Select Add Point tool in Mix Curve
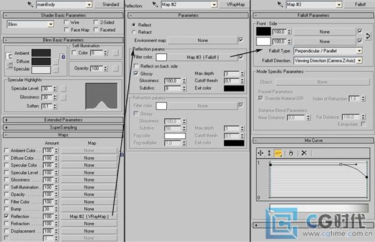The image size is (375, 242). [x=278, y=153]
